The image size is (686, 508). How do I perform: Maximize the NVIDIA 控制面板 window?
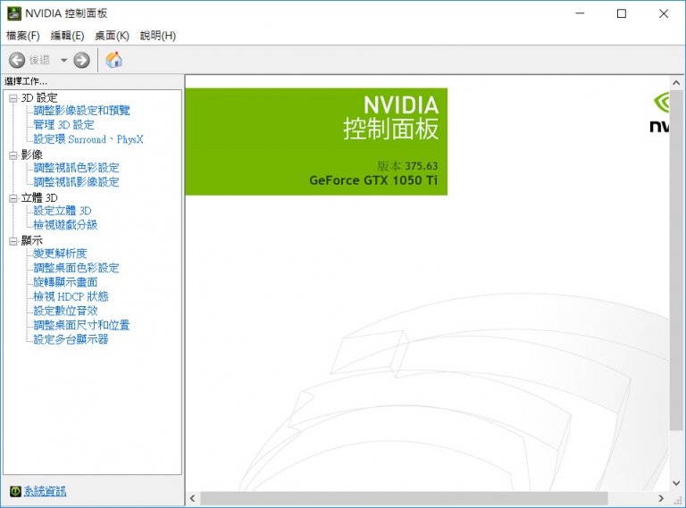tap(622, 14)
